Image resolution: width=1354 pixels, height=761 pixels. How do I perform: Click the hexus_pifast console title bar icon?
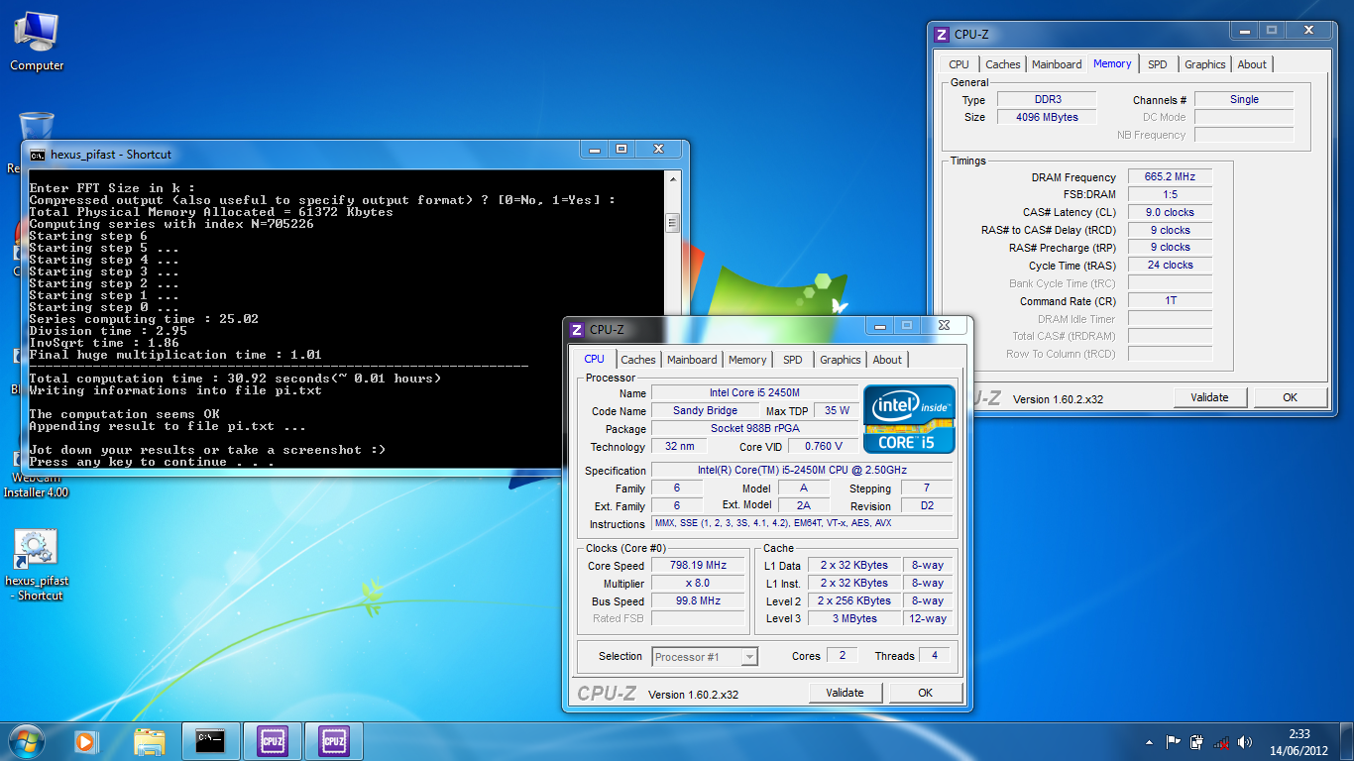(x=38, y=155)
